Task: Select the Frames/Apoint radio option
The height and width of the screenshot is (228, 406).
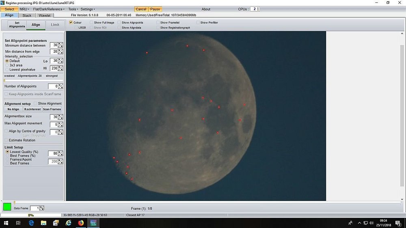Action: pos(7,159)
